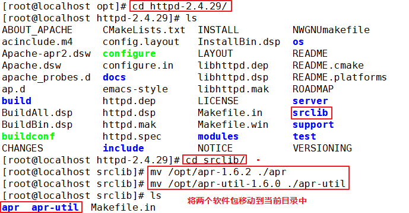Click the NOTICE file name

[x=215, y=149]
